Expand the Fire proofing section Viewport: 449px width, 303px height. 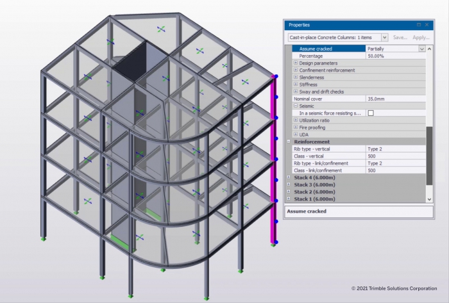[295, 127]
